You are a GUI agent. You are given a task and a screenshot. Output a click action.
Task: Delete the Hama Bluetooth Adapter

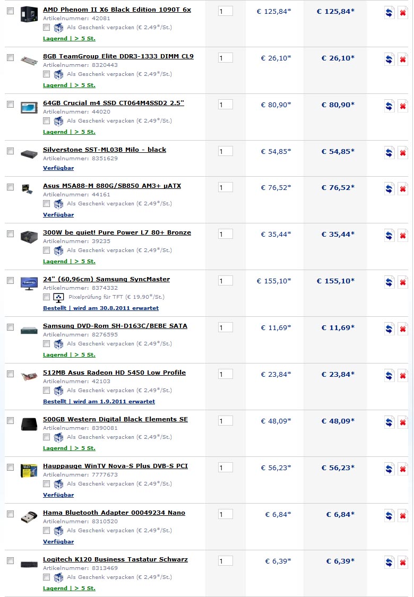pyautogui.click(x=402, y=516)
